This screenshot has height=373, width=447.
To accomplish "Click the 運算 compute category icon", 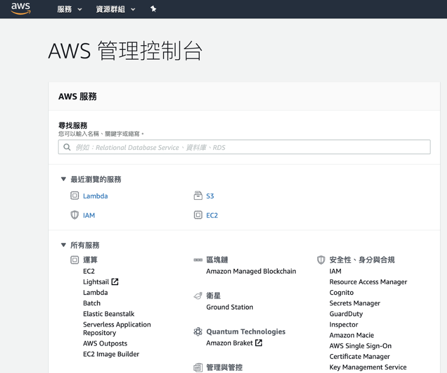I will (x=74, y=260).
